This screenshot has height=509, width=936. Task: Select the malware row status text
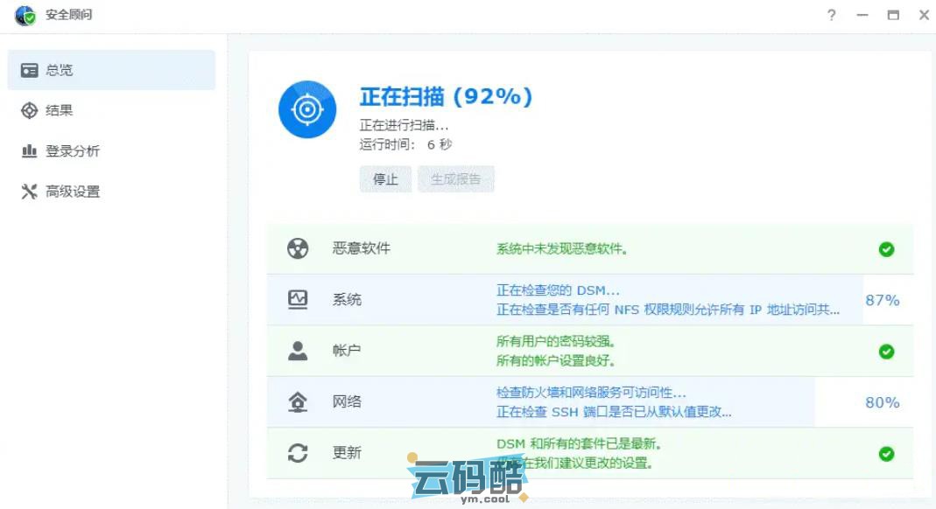point(561,249)
